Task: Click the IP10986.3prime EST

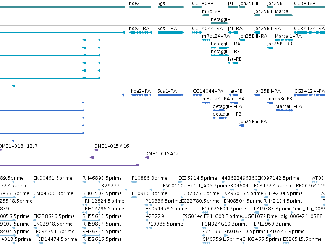Action: (x=134, y=197)
